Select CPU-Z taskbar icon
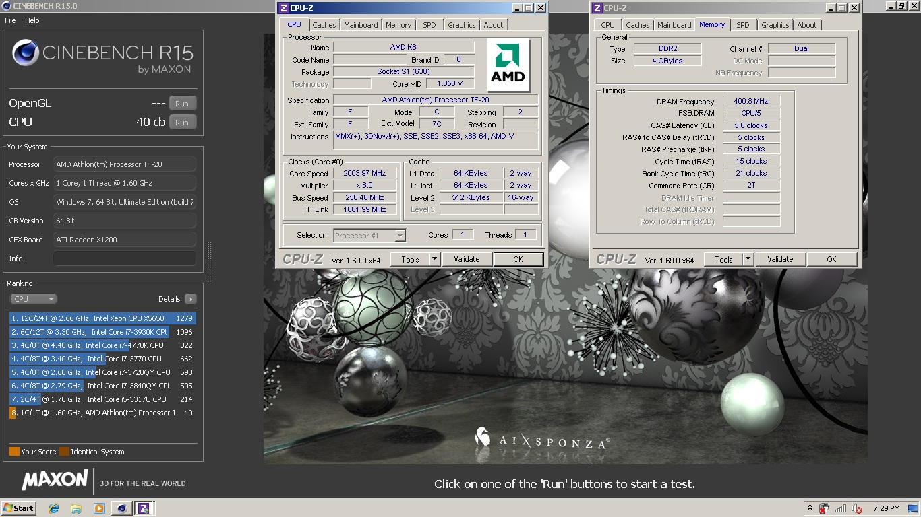This screenshot has height=517, width=921. click(x=144, y=508)
